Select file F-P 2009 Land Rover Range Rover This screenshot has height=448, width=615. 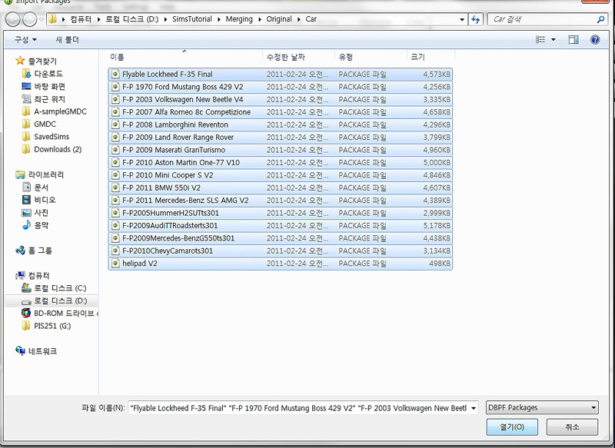tap(280, 138)
